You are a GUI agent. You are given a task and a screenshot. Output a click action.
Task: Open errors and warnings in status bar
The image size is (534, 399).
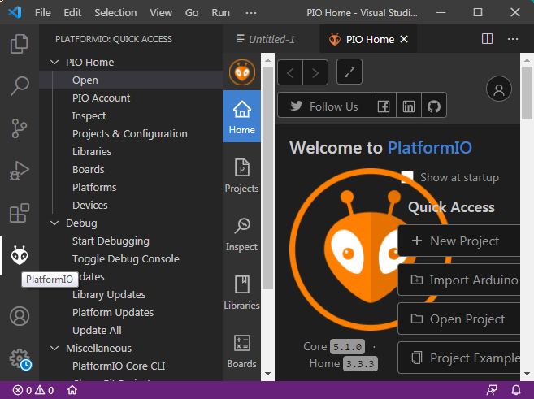(33, 390)
